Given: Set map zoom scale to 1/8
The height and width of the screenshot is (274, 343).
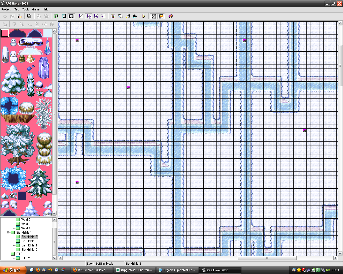Looking at the screenshot, I should click(103, 16).
